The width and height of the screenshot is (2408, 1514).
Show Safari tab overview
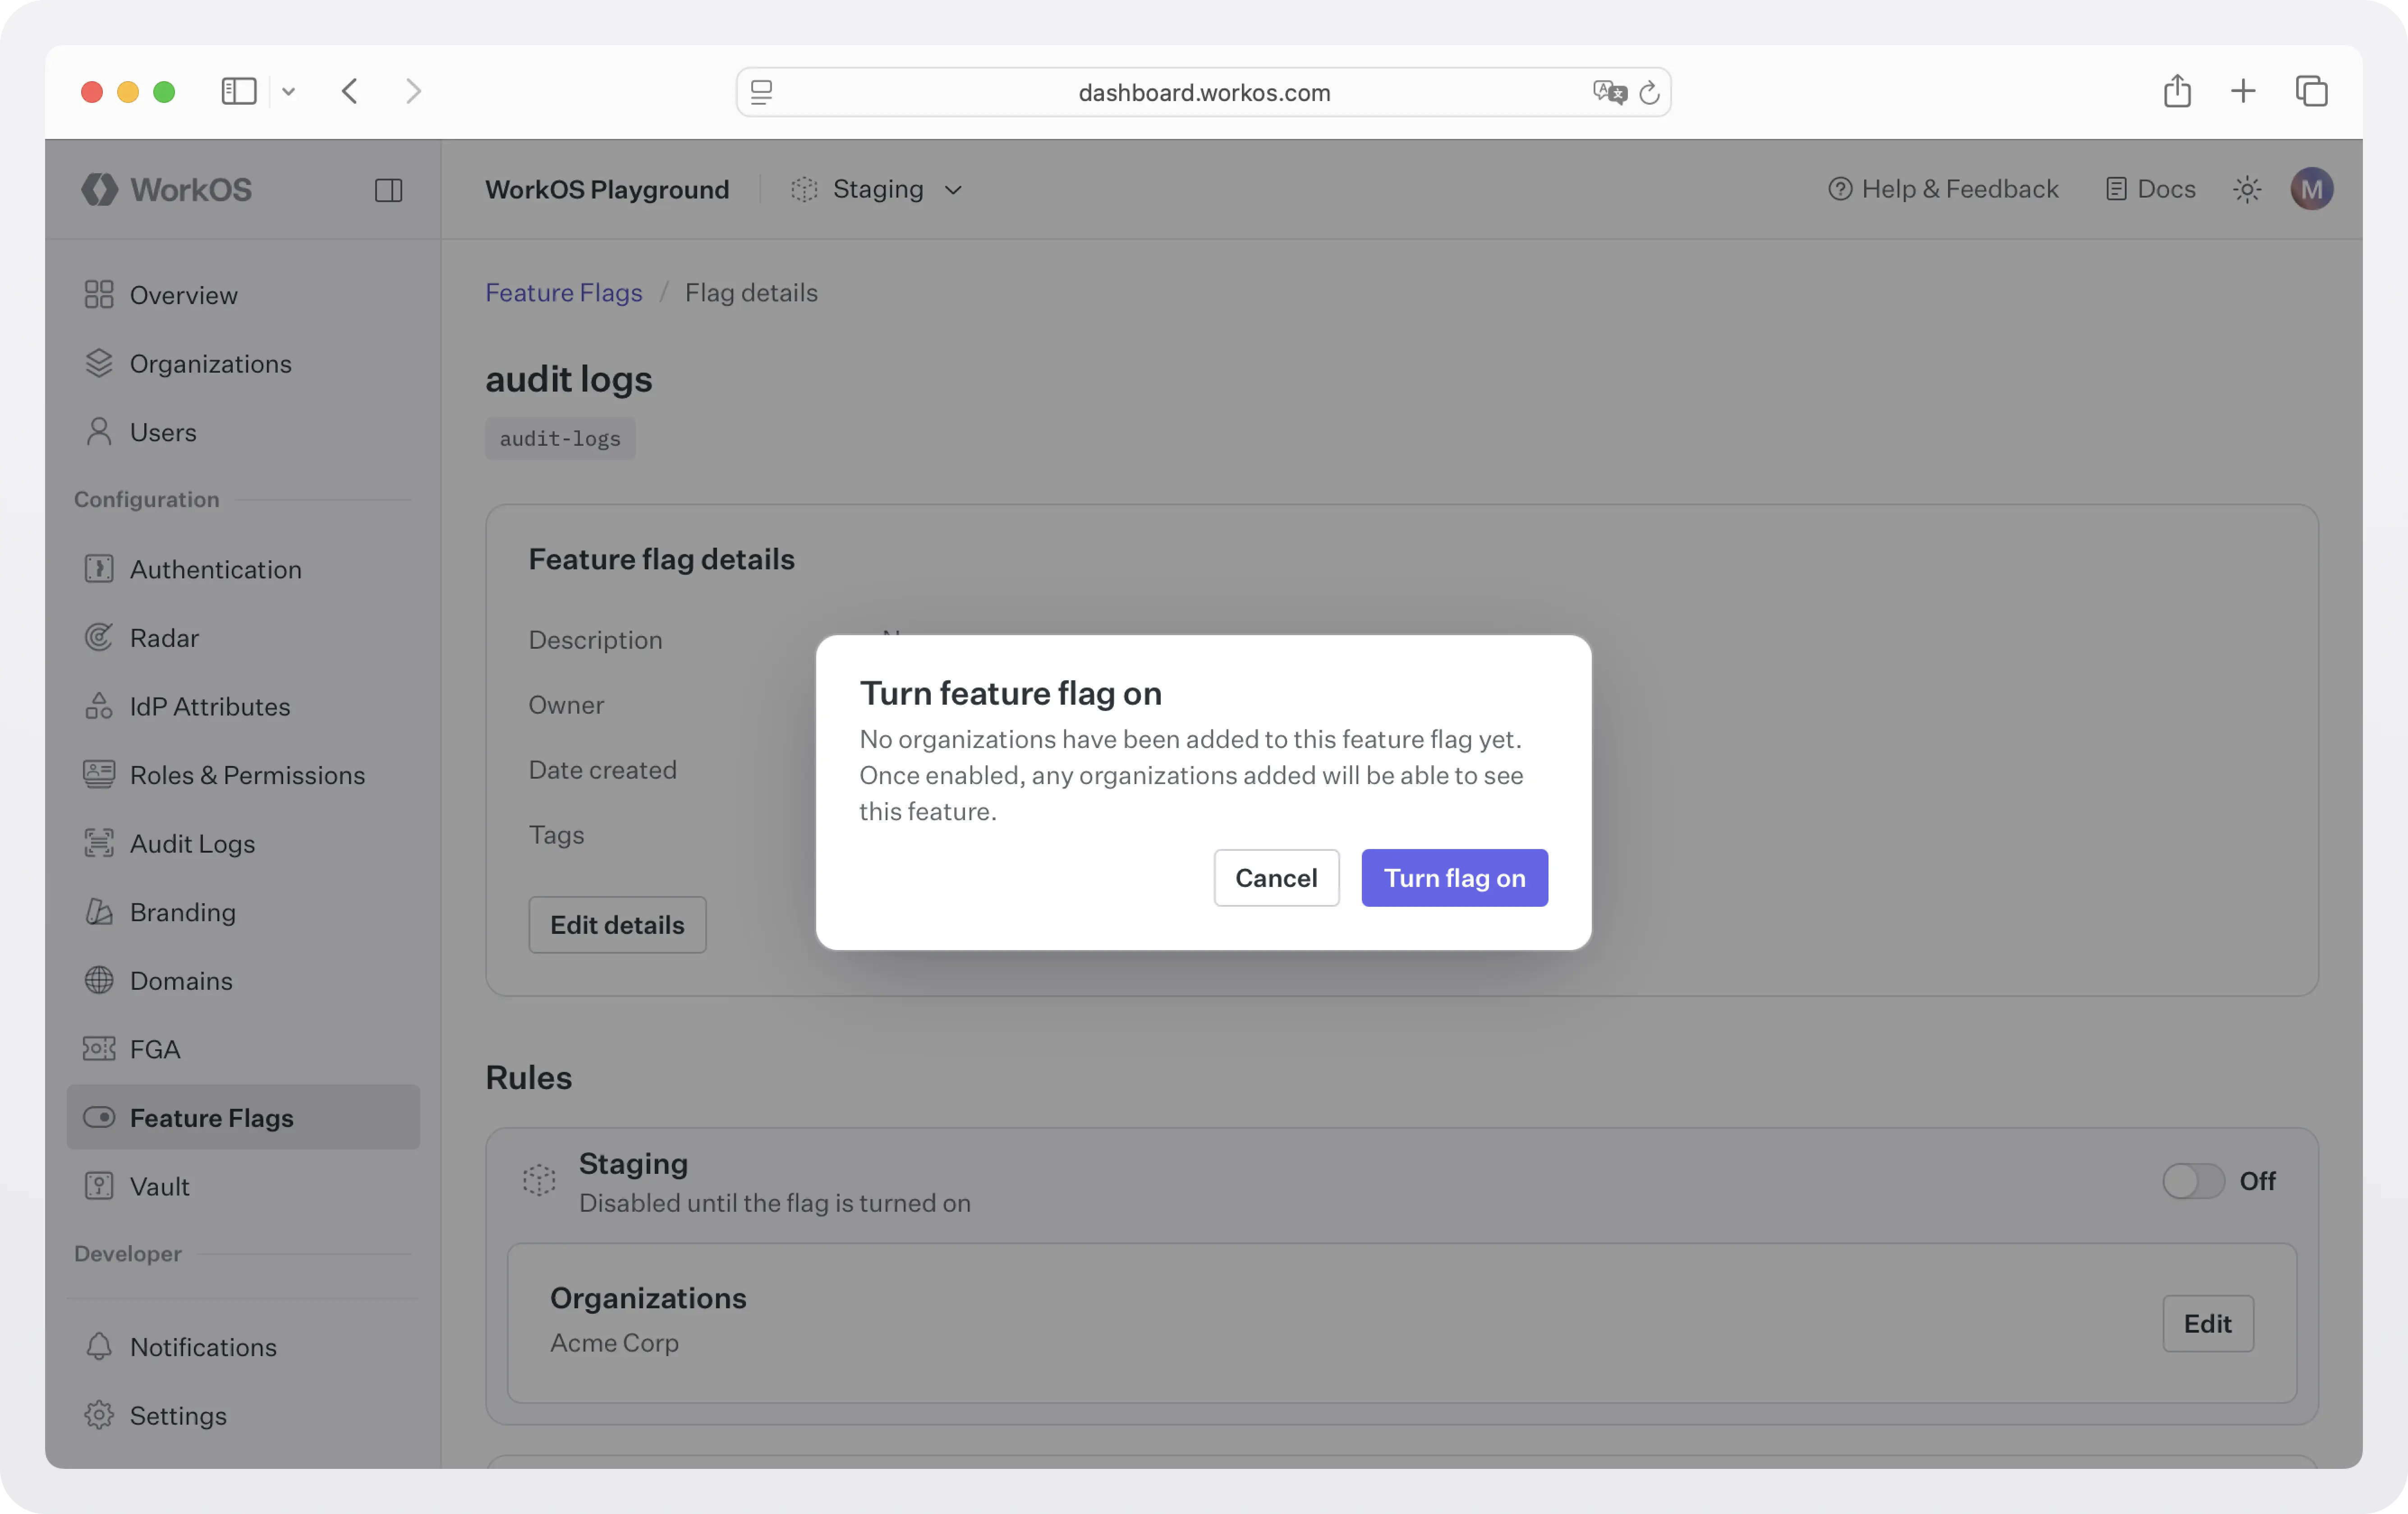click(x=2311, y=91)
